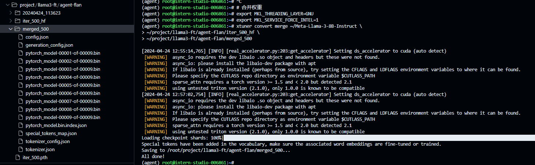
Task: Click the file icon of pytorch_model.bin.index.json
Action: tap(21, 126)
